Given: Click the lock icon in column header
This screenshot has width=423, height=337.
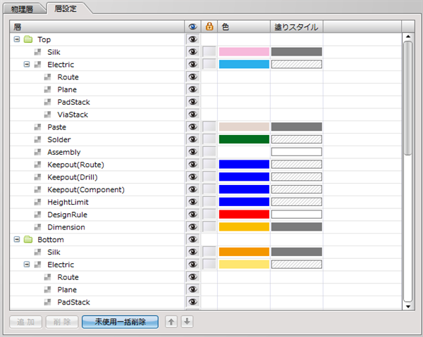Looking at the screenshot, I should point(209,27).
